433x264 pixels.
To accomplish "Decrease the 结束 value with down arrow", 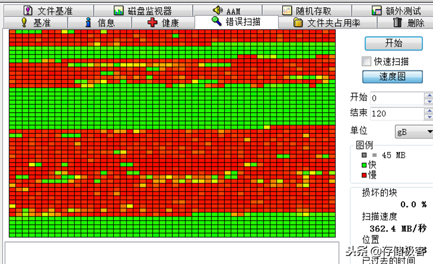I will pyautogui.click(x=429, y=117).
